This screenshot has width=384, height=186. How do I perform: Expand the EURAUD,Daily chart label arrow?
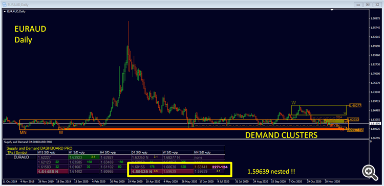pos(5,11)
